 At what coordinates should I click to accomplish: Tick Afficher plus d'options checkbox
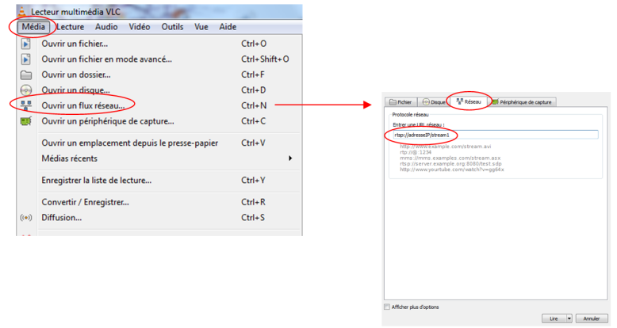(387, 307)
